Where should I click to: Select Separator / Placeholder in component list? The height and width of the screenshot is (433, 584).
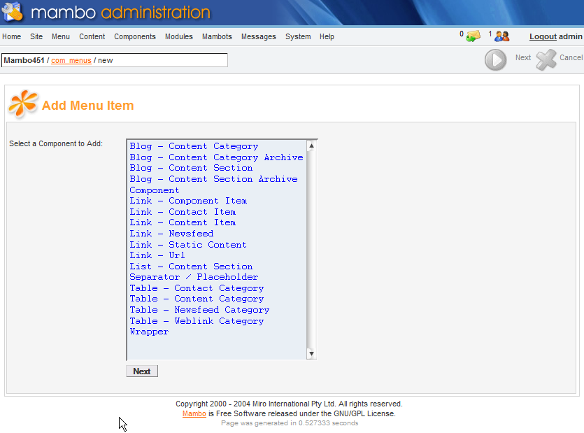click(x=194, y=277)
